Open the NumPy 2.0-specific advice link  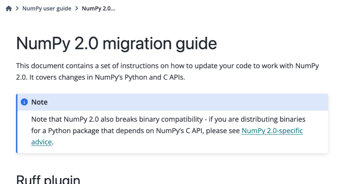(x=272, y=131)
